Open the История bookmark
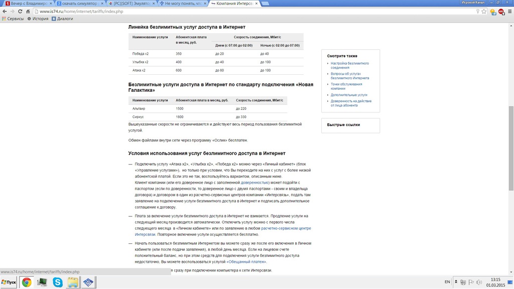Image resolution: width=514 pixels, height=289 pixels. tap(38, 19)
